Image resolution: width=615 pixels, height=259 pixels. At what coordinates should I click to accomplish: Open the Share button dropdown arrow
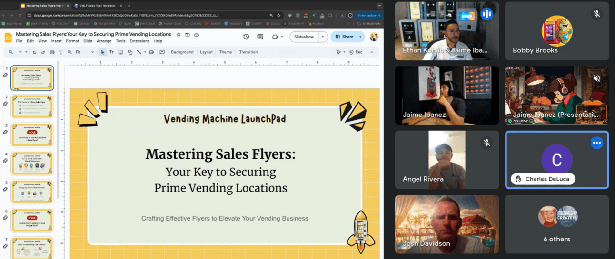pyautogui.click(x=360, y=37)
